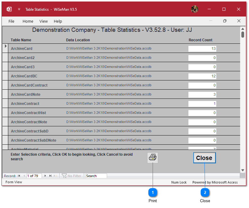Click the ArchiveCardBC record count field
249x208 pixels.
202,76
